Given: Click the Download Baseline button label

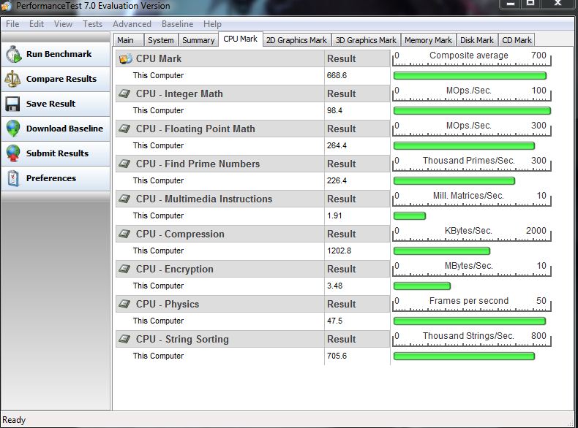Looking at the screenshot, I should tap(64, 129).
